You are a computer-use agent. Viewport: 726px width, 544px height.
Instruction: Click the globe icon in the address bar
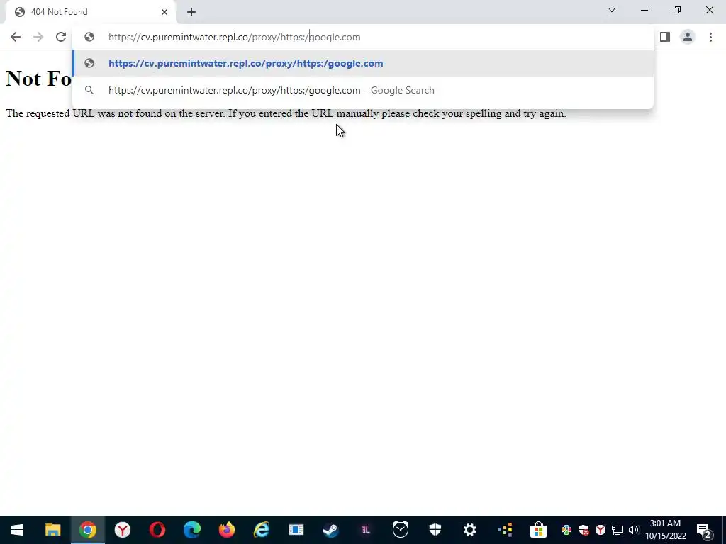click(89, 37)
